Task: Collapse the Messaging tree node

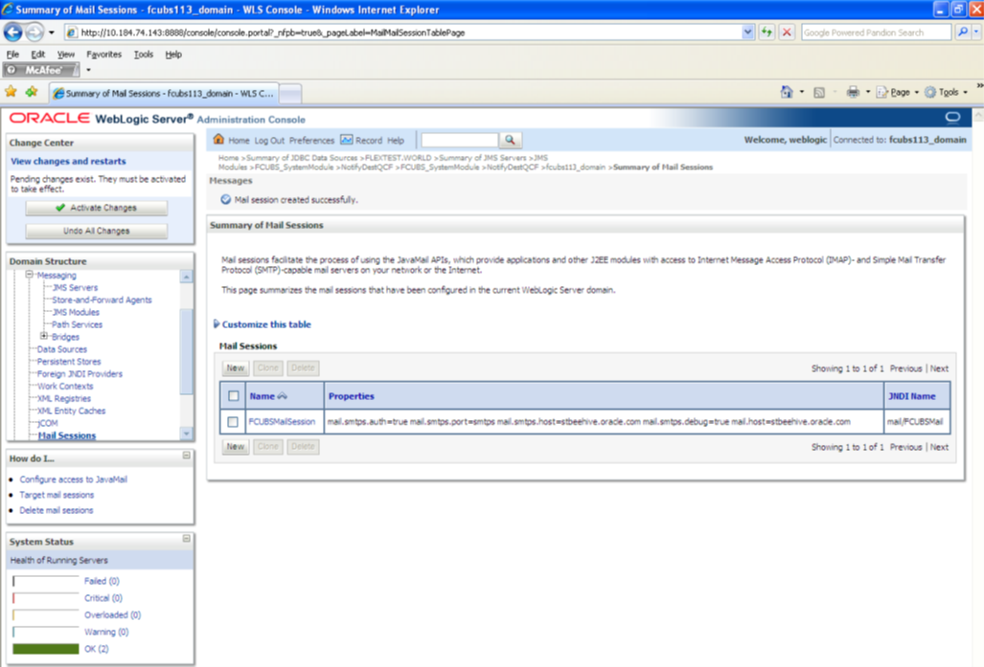Action: [x=29, y=275]
